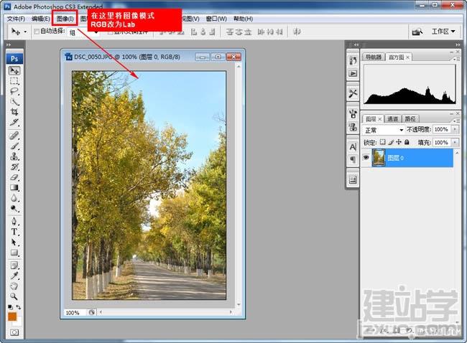This screenshot has width=467, height=343.
Task: Open the Character panel dock icon
Action: point(353,146)
